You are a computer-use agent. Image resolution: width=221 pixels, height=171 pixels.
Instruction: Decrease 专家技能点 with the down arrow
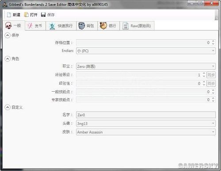coord(213,101)
